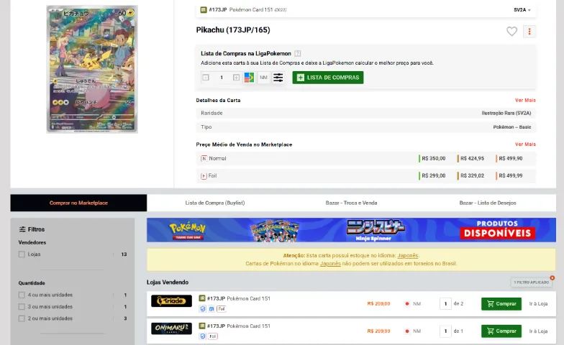Decrease shopping list quantity with minus button
The width and height of the screenshot is (564, 345).
coord(206,78)
